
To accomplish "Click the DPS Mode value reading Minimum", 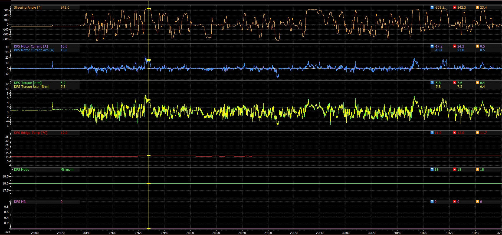I will click(67, 170).
